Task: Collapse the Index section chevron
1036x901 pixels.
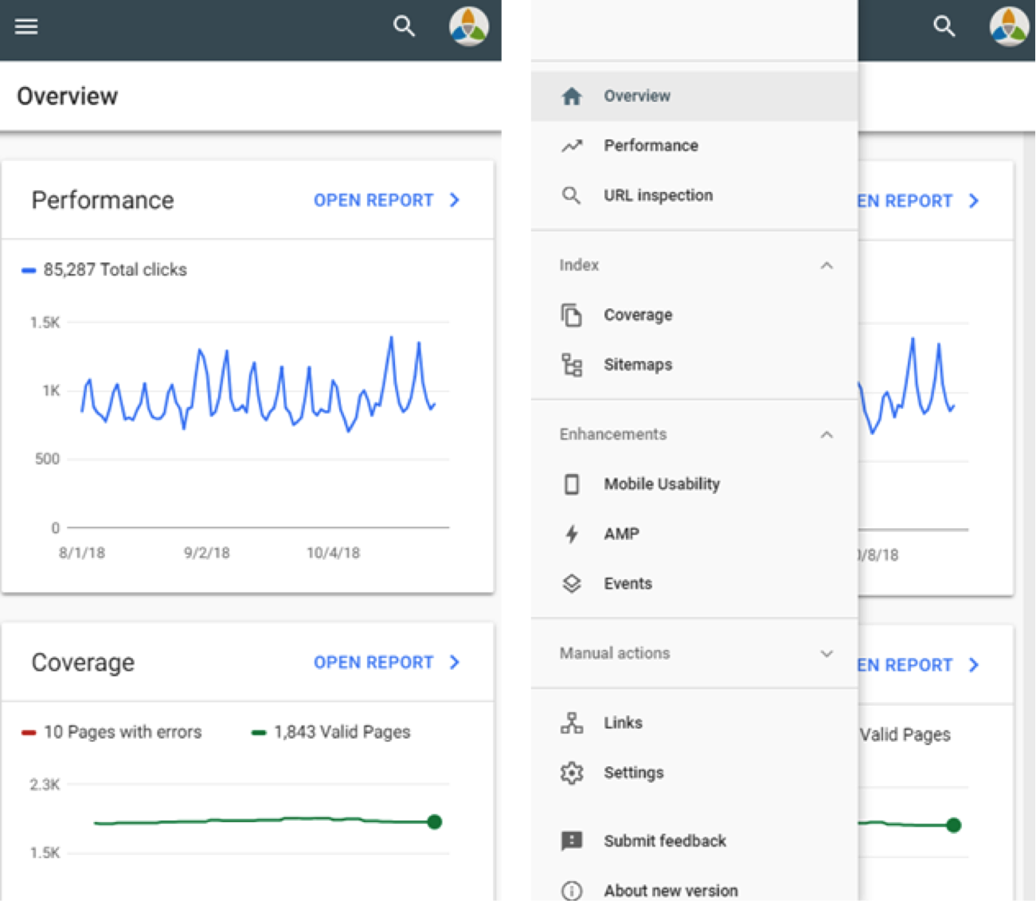Action: tap(827, 265)
